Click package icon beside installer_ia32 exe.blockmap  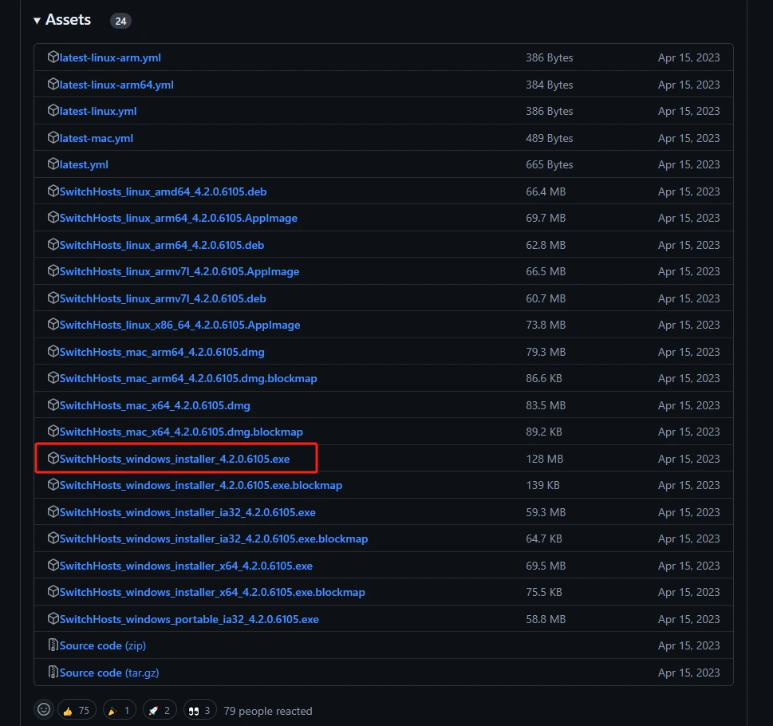tap(53, 539)
